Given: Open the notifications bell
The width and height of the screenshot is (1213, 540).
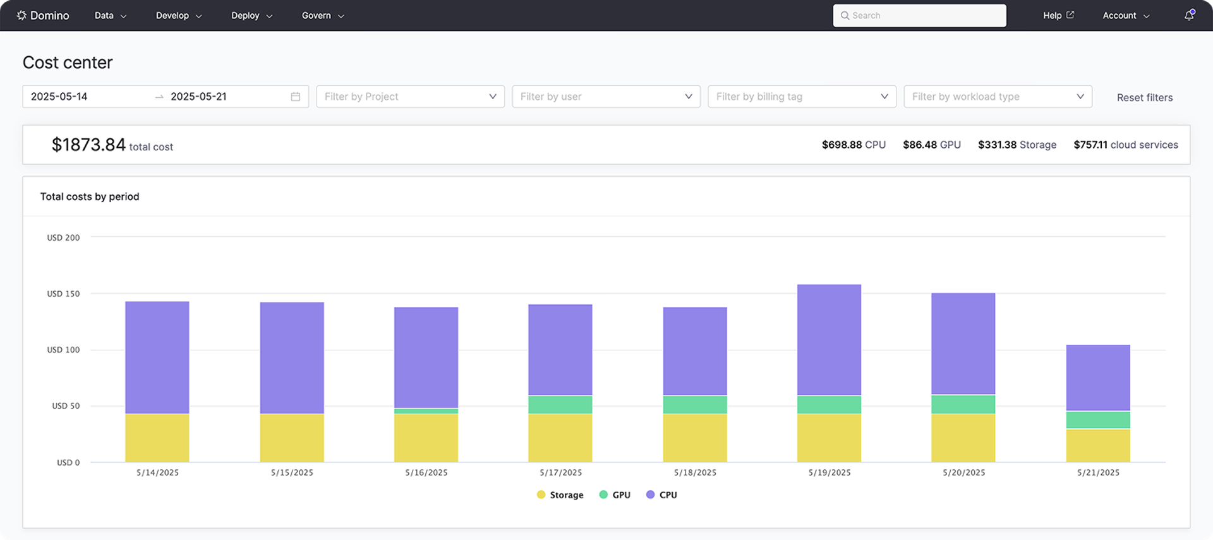Looking at the screenshot, I should click(x=1189, y=15).
